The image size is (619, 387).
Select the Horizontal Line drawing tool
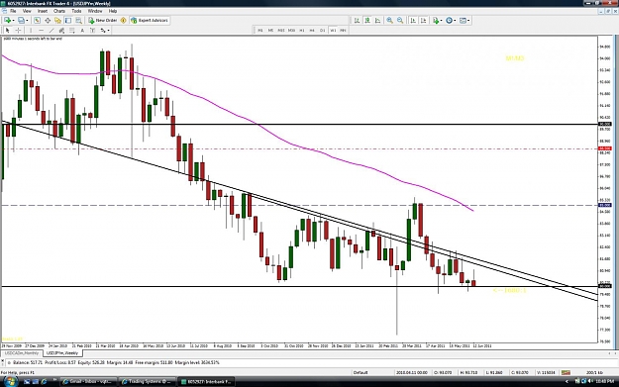click(x=41, y=31)
